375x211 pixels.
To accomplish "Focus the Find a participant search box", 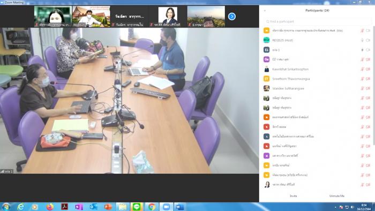I will tap(318, 21).
